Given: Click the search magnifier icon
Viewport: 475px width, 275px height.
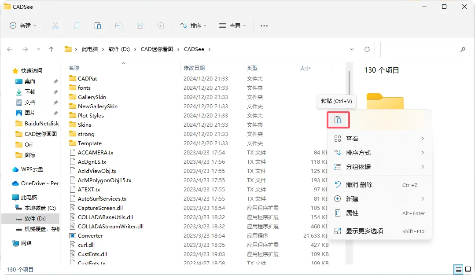Looking at the screenshot, I should [463, 49].
